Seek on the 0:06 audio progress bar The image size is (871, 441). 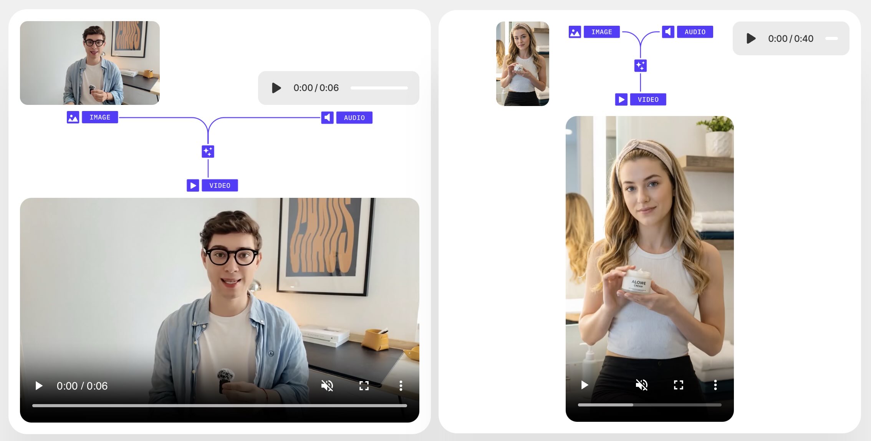(x=379, y=88)
